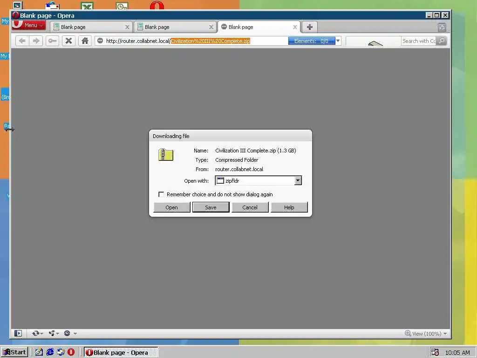Click file name 'Civilization III Complete.zip (1.3 GB)'
The height and width of the screenshot is (358, 477).
[256, 151]
